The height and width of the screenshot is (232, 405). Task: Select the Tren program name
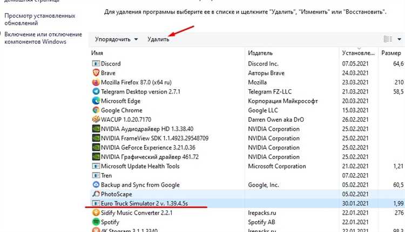[x=106, y=175]
